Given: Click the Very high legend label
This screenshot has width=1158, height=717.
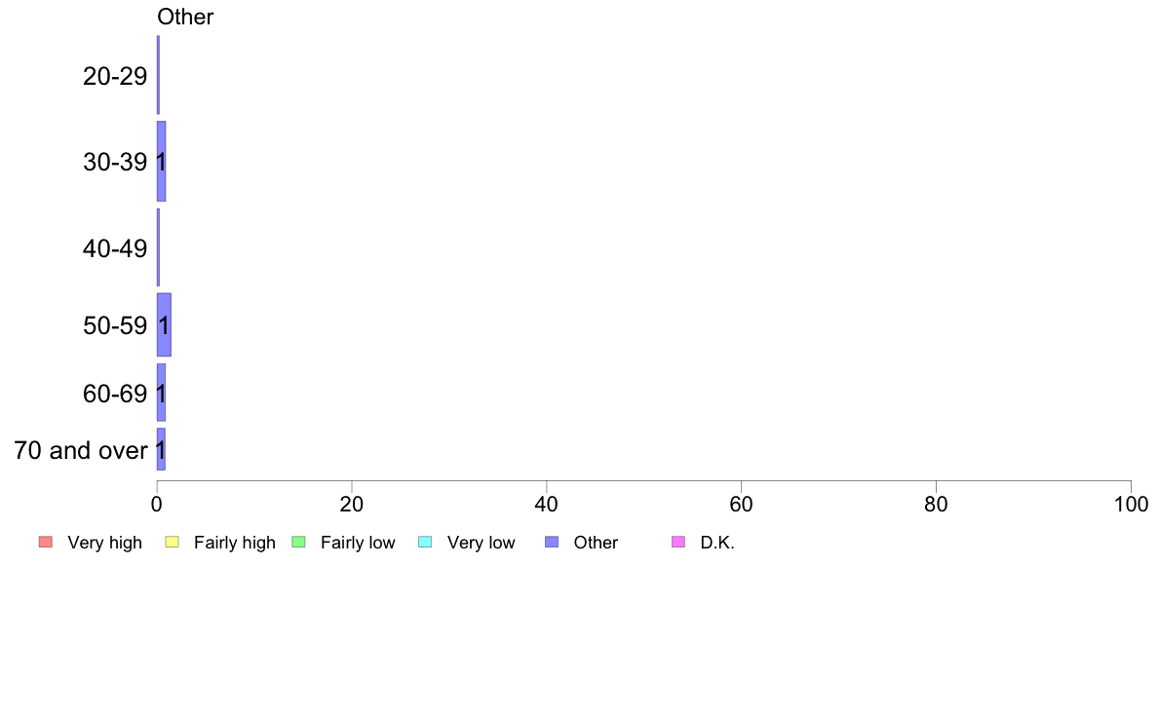Looking at the screenshot, I should coord(105,543).
